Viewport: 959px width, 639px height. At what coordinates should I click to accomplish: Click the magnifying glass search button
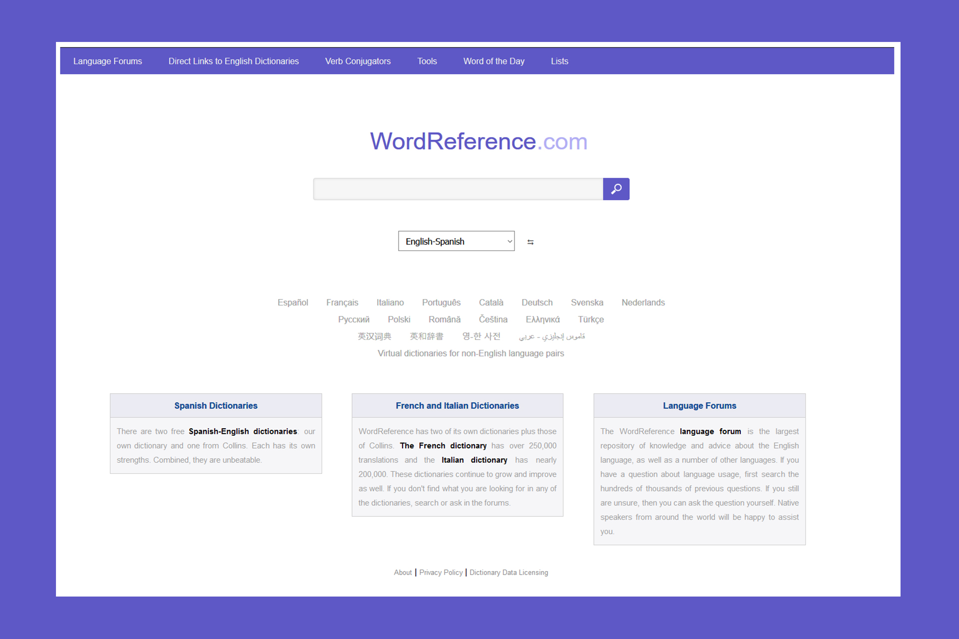pos(616,189)
